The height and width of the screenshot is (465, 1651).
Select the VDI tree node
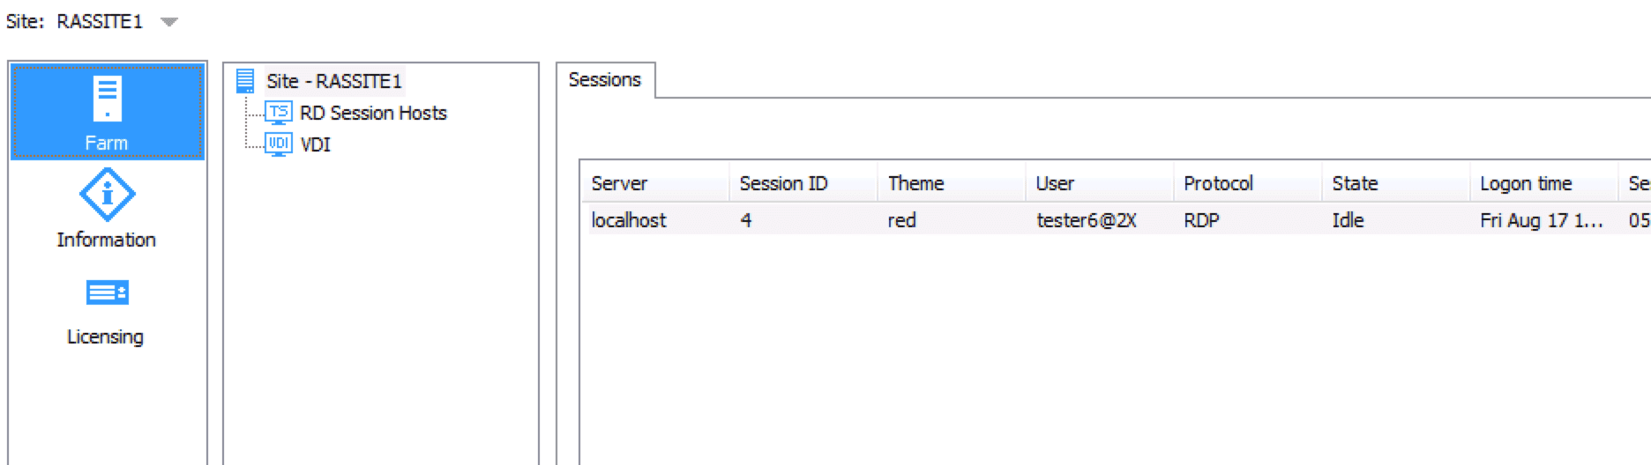tap(315, 144)
